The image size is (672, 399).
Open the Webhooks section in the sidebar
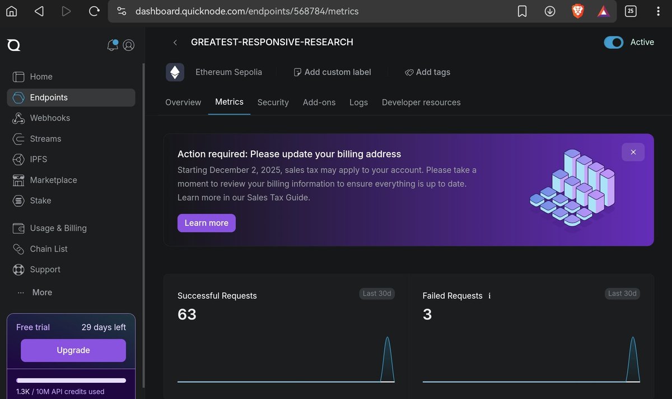pyautogui.click(x=50, y=118)
